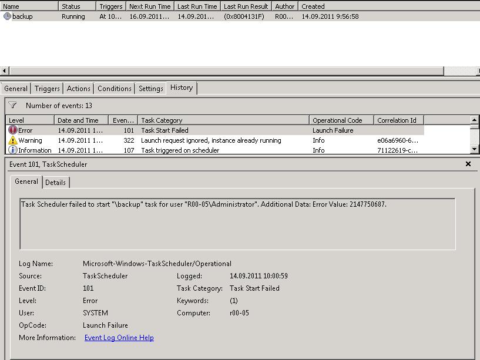Screen dimensions: 480x360
Task: Click the blue Information level icon
Action: click(x=13, y=150)
